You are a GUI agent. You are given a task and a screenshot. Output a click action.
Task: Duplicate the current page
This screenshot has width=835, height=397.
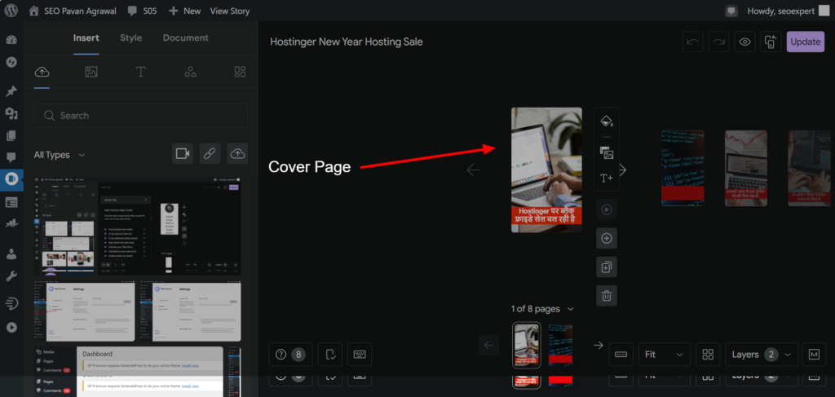[607, 267]
